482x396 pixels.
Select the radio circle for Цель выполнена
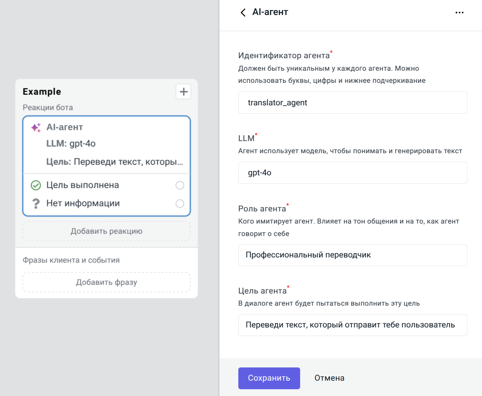tap(179, 185)
